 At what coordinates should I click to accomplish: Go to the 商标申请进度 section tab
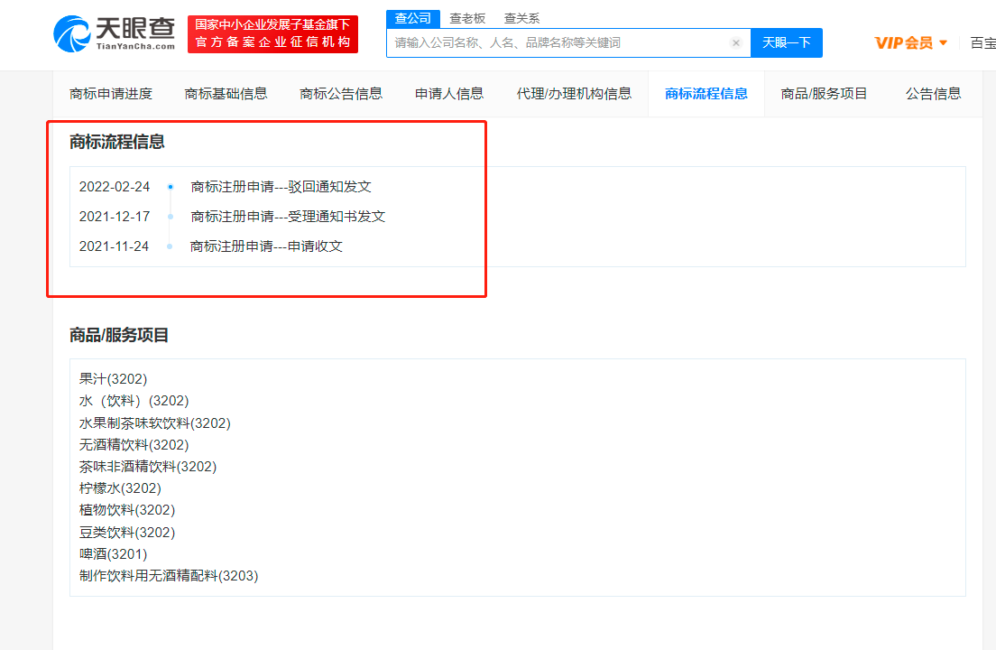[x=111, y=94]
